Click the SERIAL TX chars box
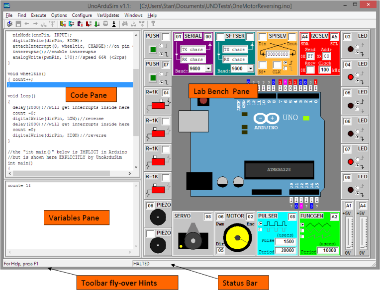This screenshot has height=291, width=380. (x=193, y=50)
